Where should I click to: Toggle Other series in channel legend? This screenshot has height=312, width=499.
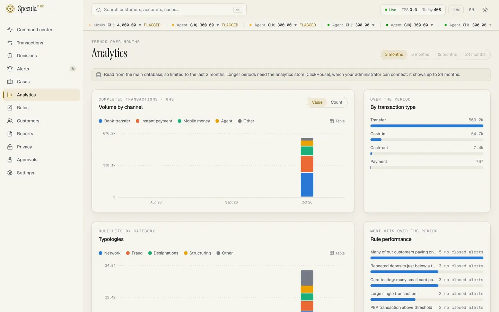[x=246, y=121]
